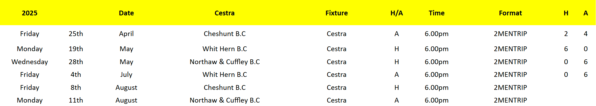Select the "19th" date cell
The width and height of the screenshot is (596, 106).
[x=76, y=49]
